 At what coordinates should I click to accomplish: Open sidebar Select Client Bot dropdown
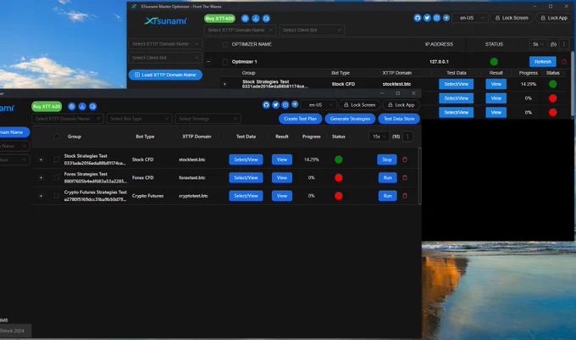click(x=165, y=58)
